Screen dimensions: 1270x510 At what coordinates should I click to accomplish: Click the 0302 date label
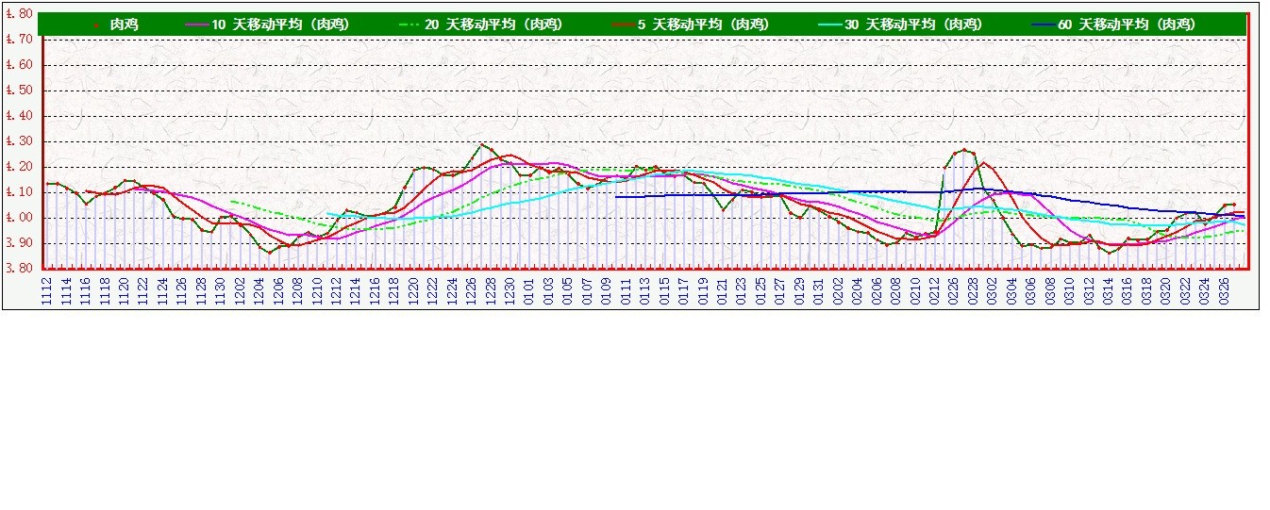click(x=992, y=289)
